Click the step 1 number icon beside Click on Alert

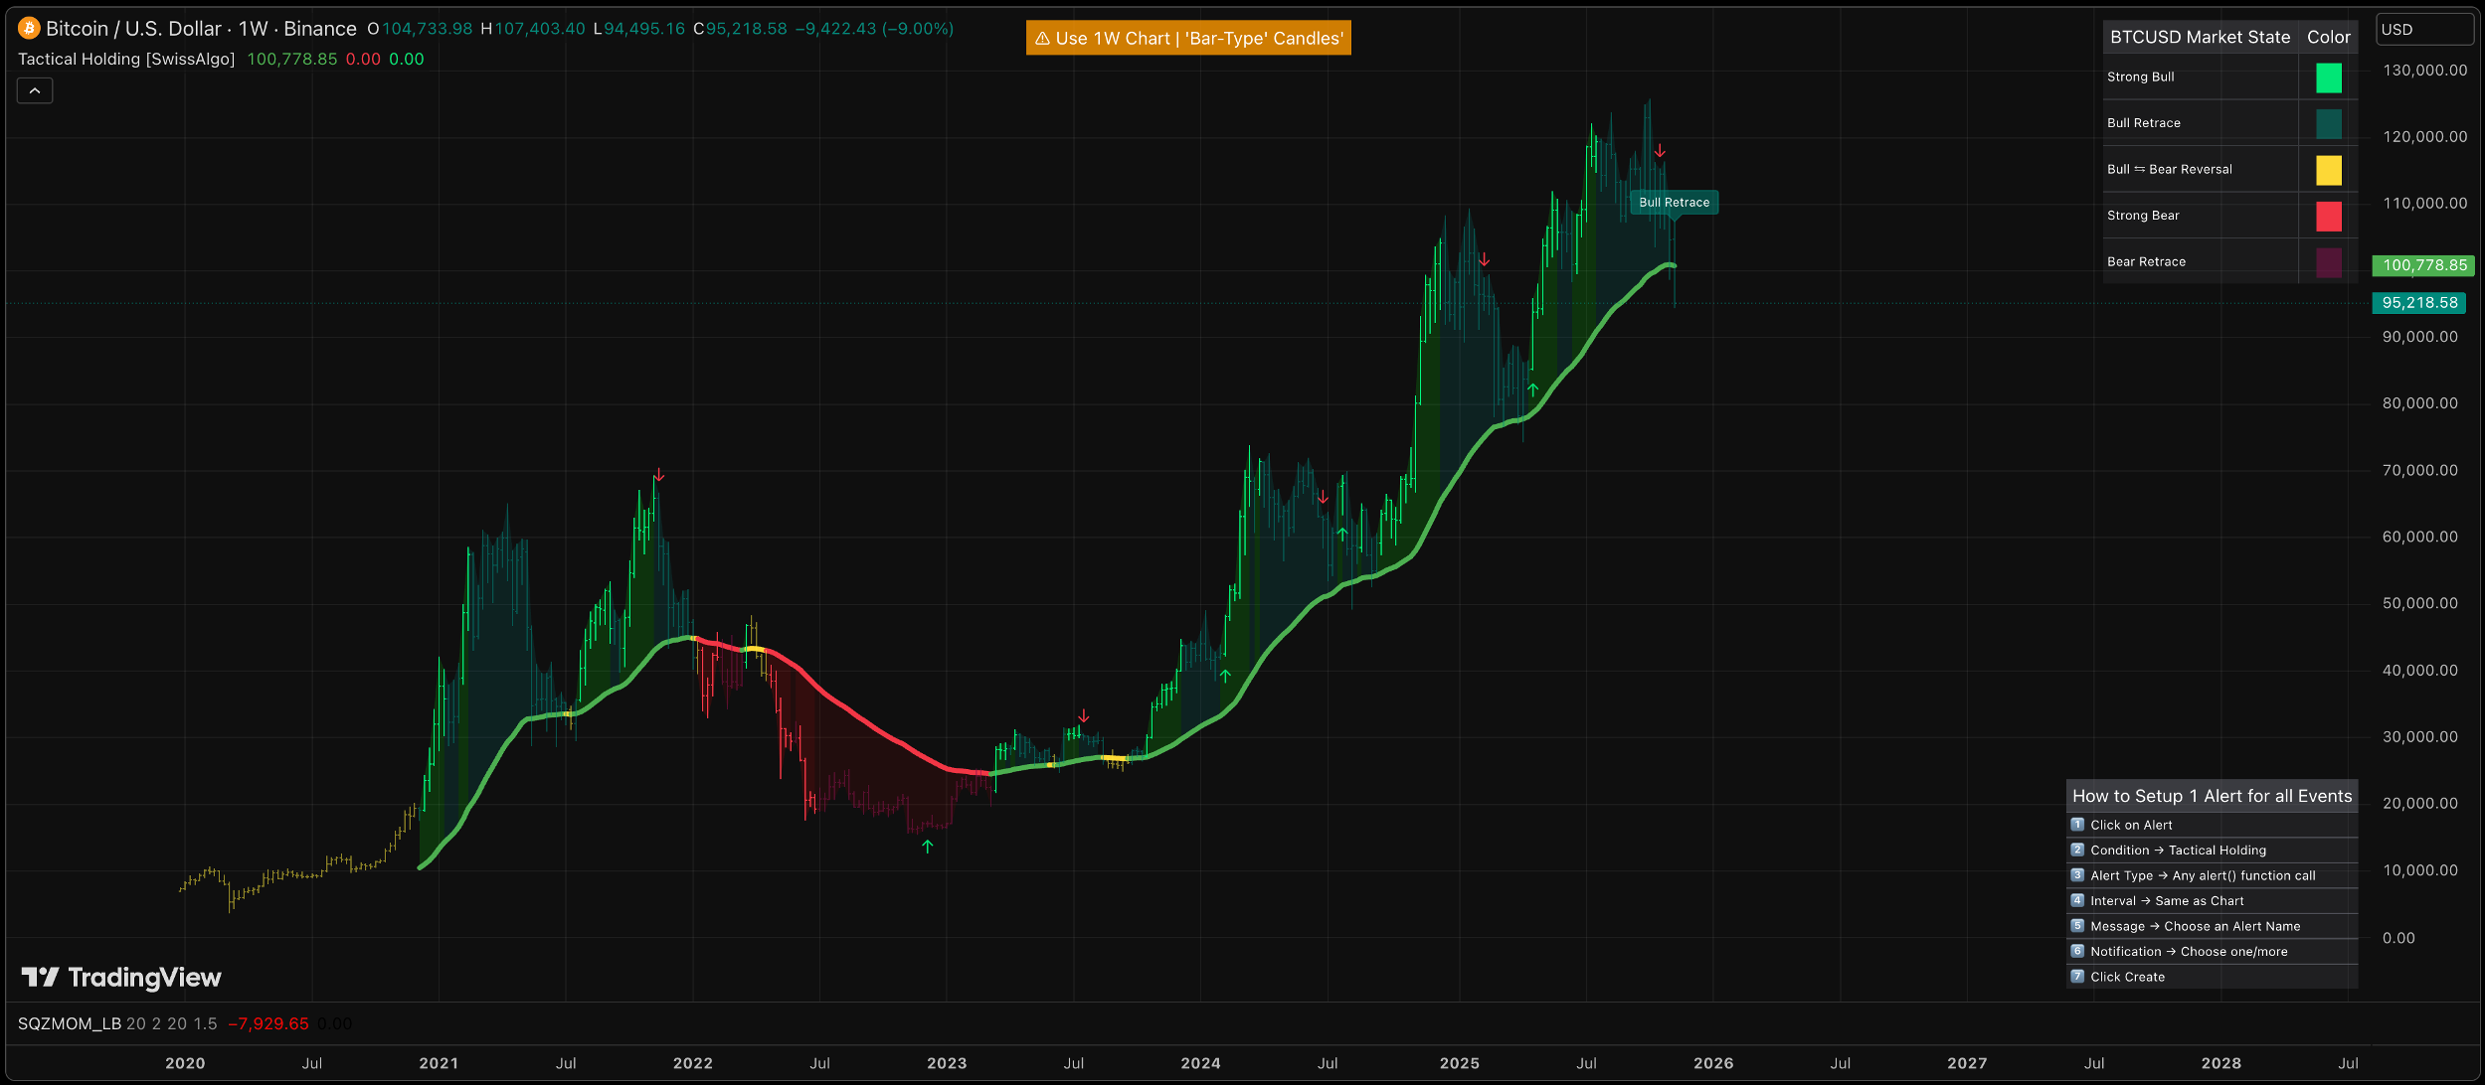click(2077, 825)
